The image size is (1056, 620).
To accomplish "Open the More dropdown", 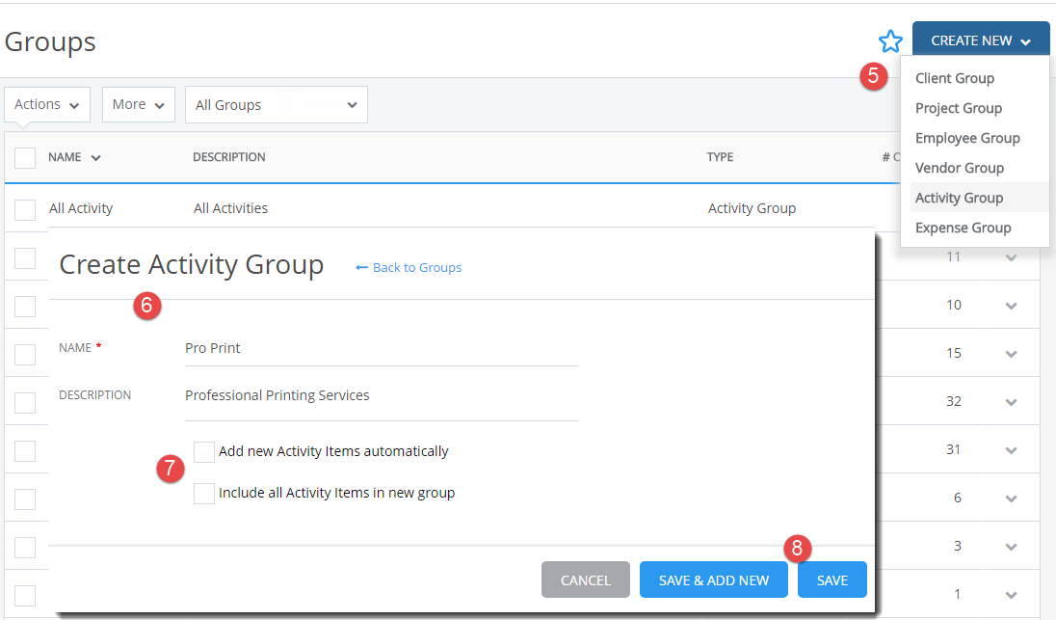I will [x=139, y=104].
